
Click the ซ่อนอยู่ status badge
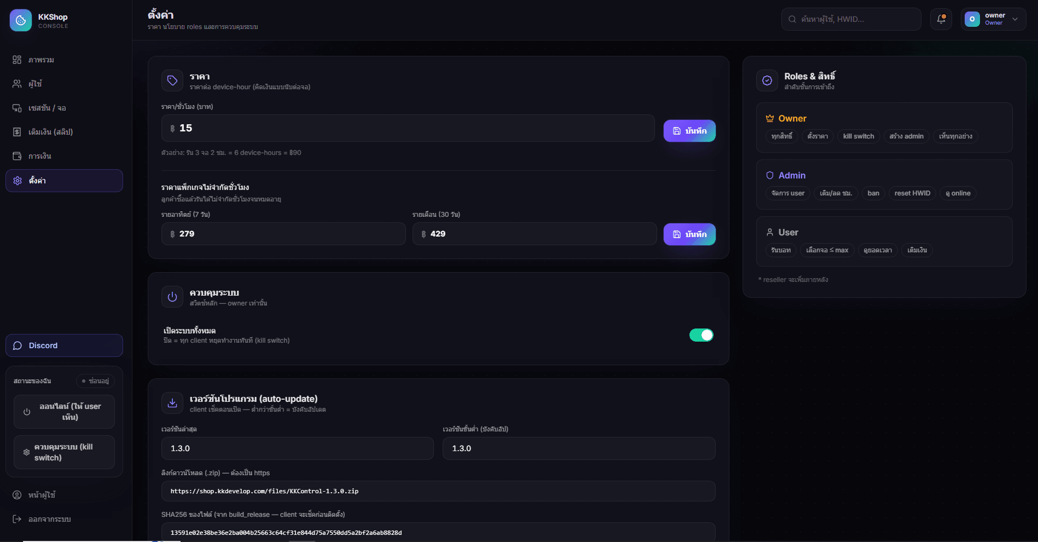point(95,381)
